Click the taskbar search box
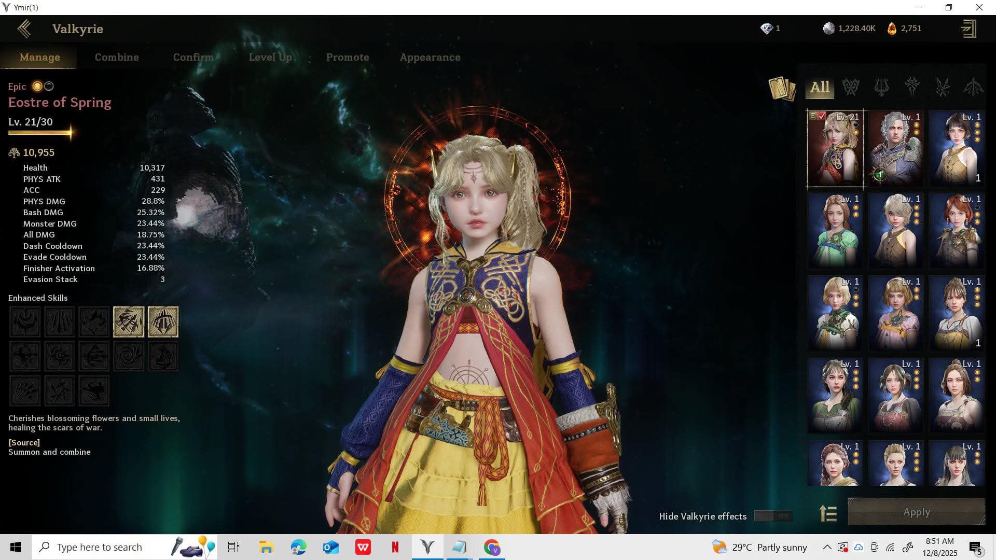 (125, 547)
